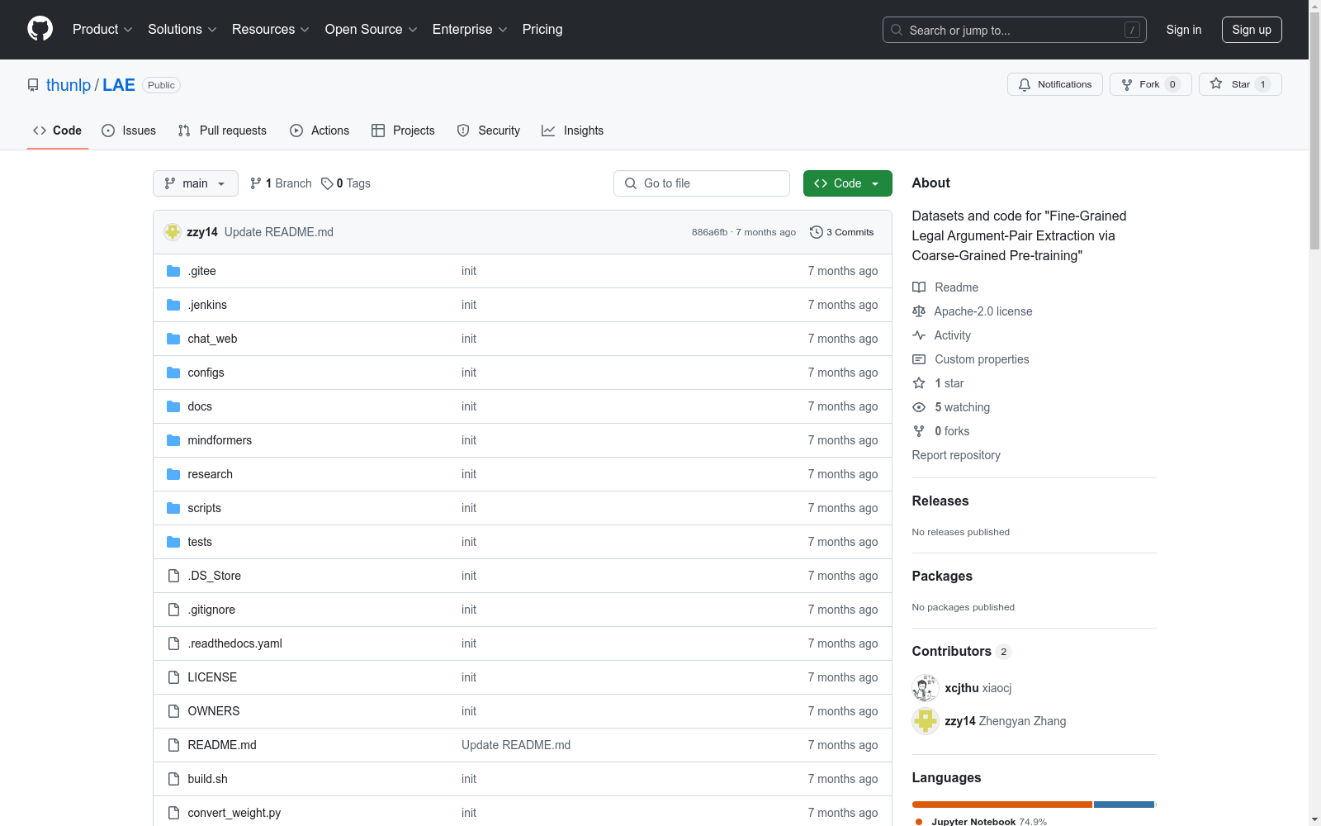Open the thunlp organization link
The width and height of the screenshot is (1321, 826).
pyautogui.click(x=69, y=85)
